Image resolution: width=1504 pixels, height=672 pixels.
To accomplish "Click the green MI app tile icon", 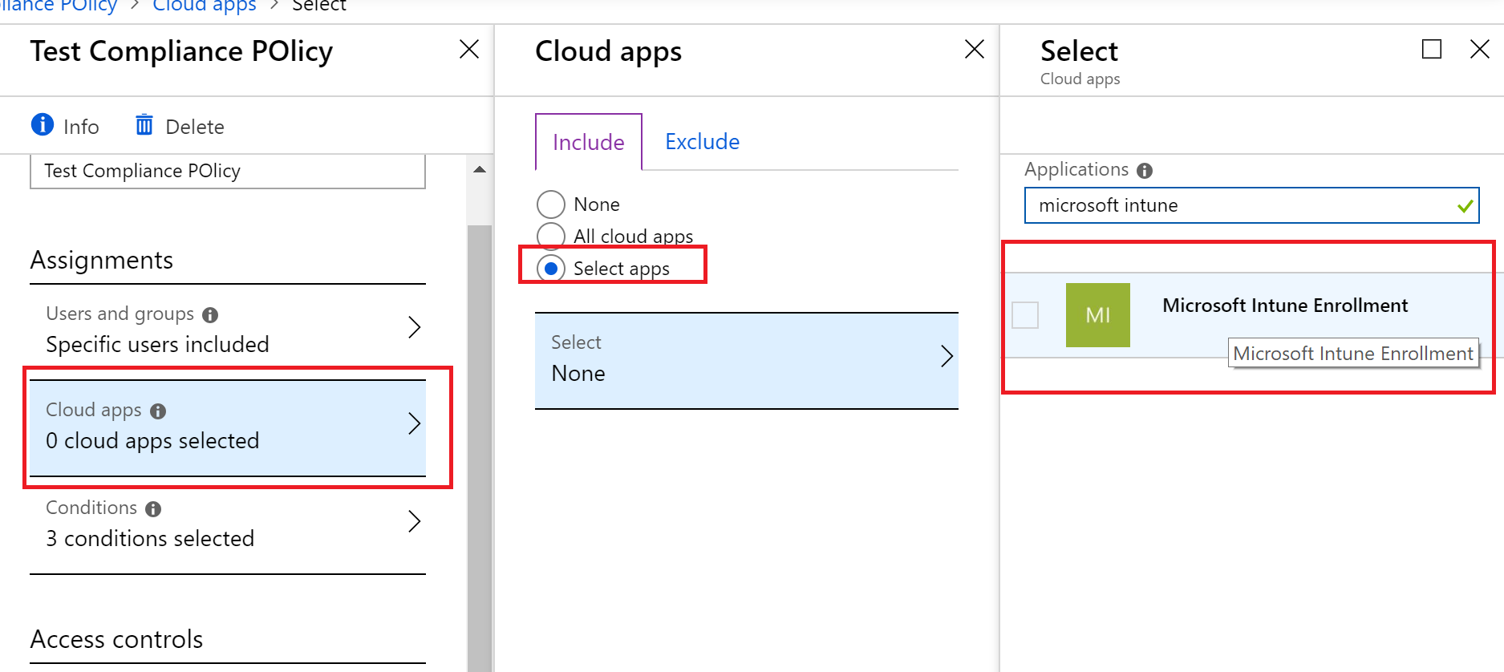I will point(1097,315).
